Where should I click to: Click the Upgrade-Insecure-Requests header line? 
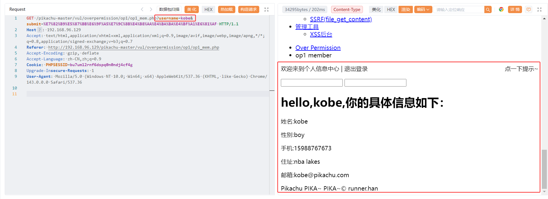[x=60, y=71]
